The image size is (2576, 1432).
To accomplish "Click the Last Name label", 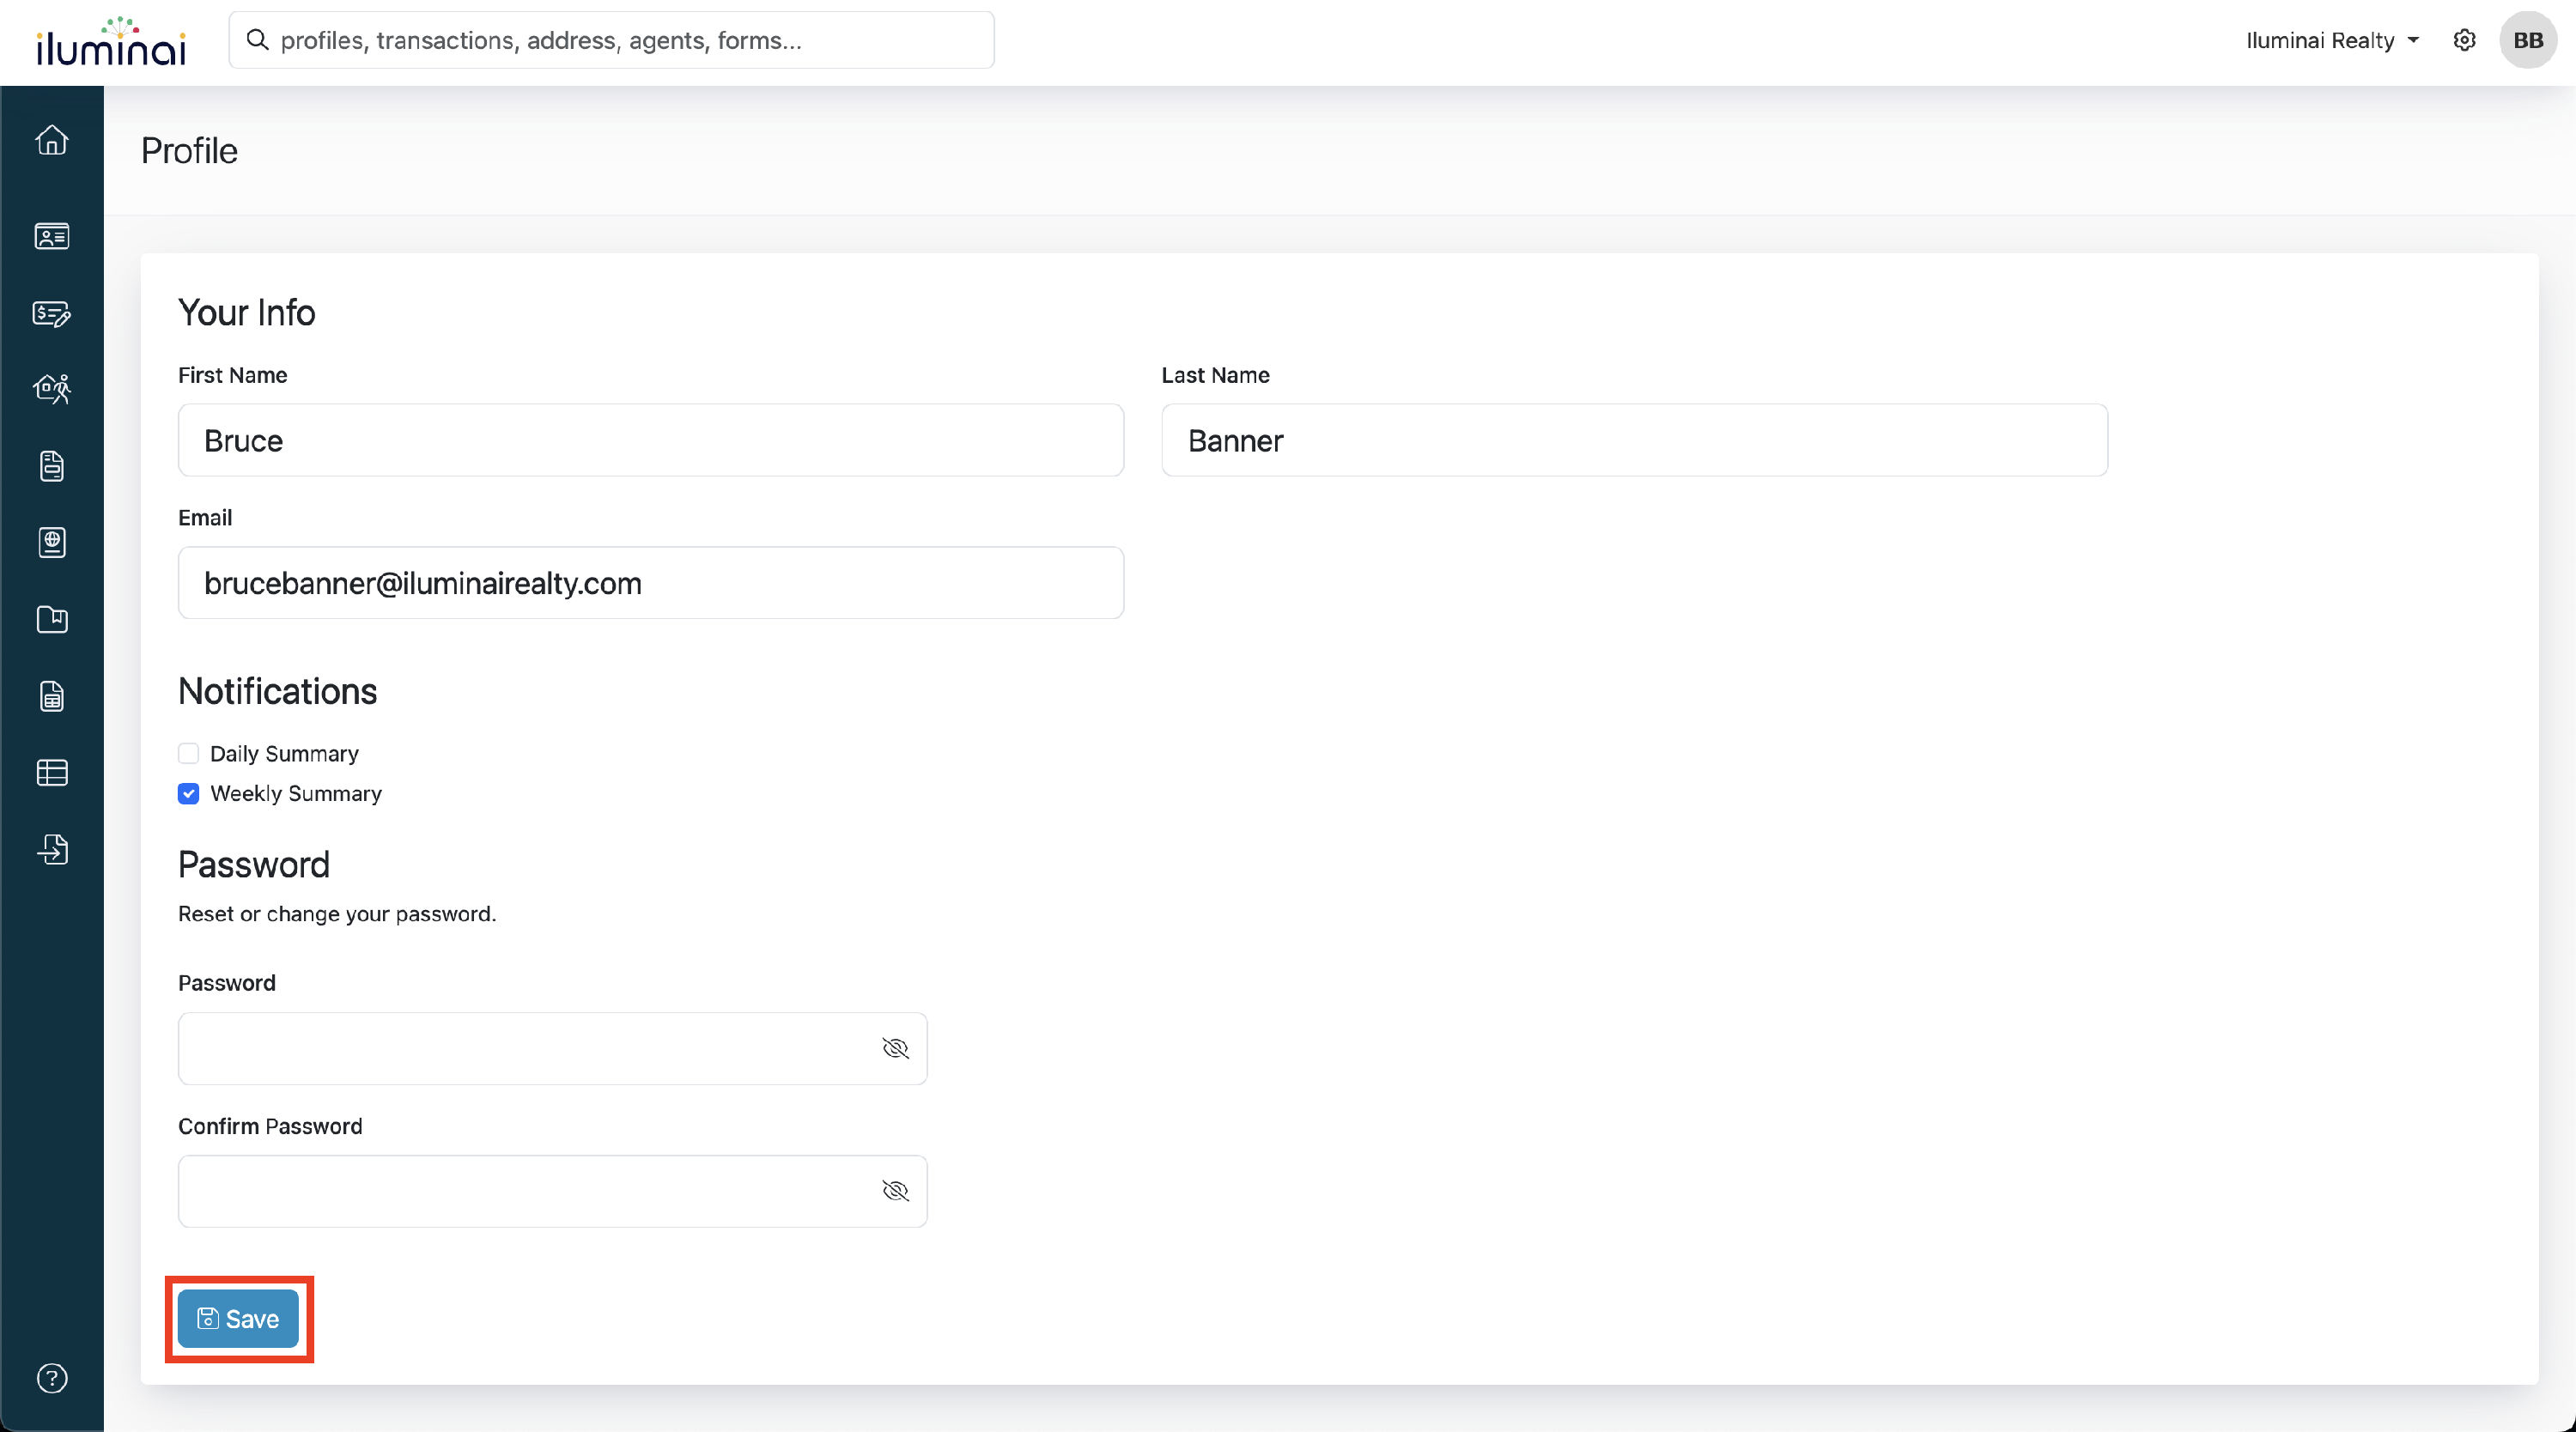I will [1216, 375].
